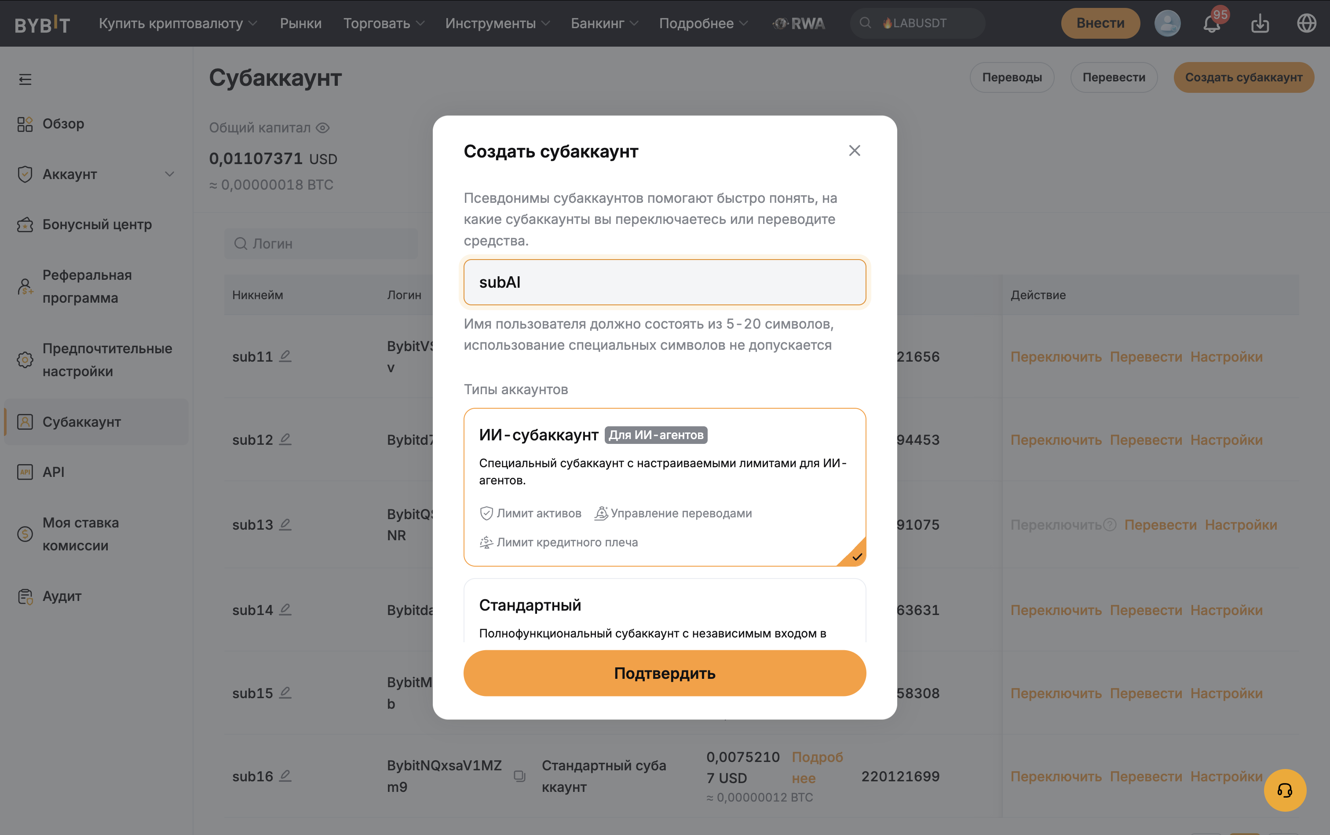Click the Внести deposit button
The image size is (1330, 835).
tap(1100, 23)
